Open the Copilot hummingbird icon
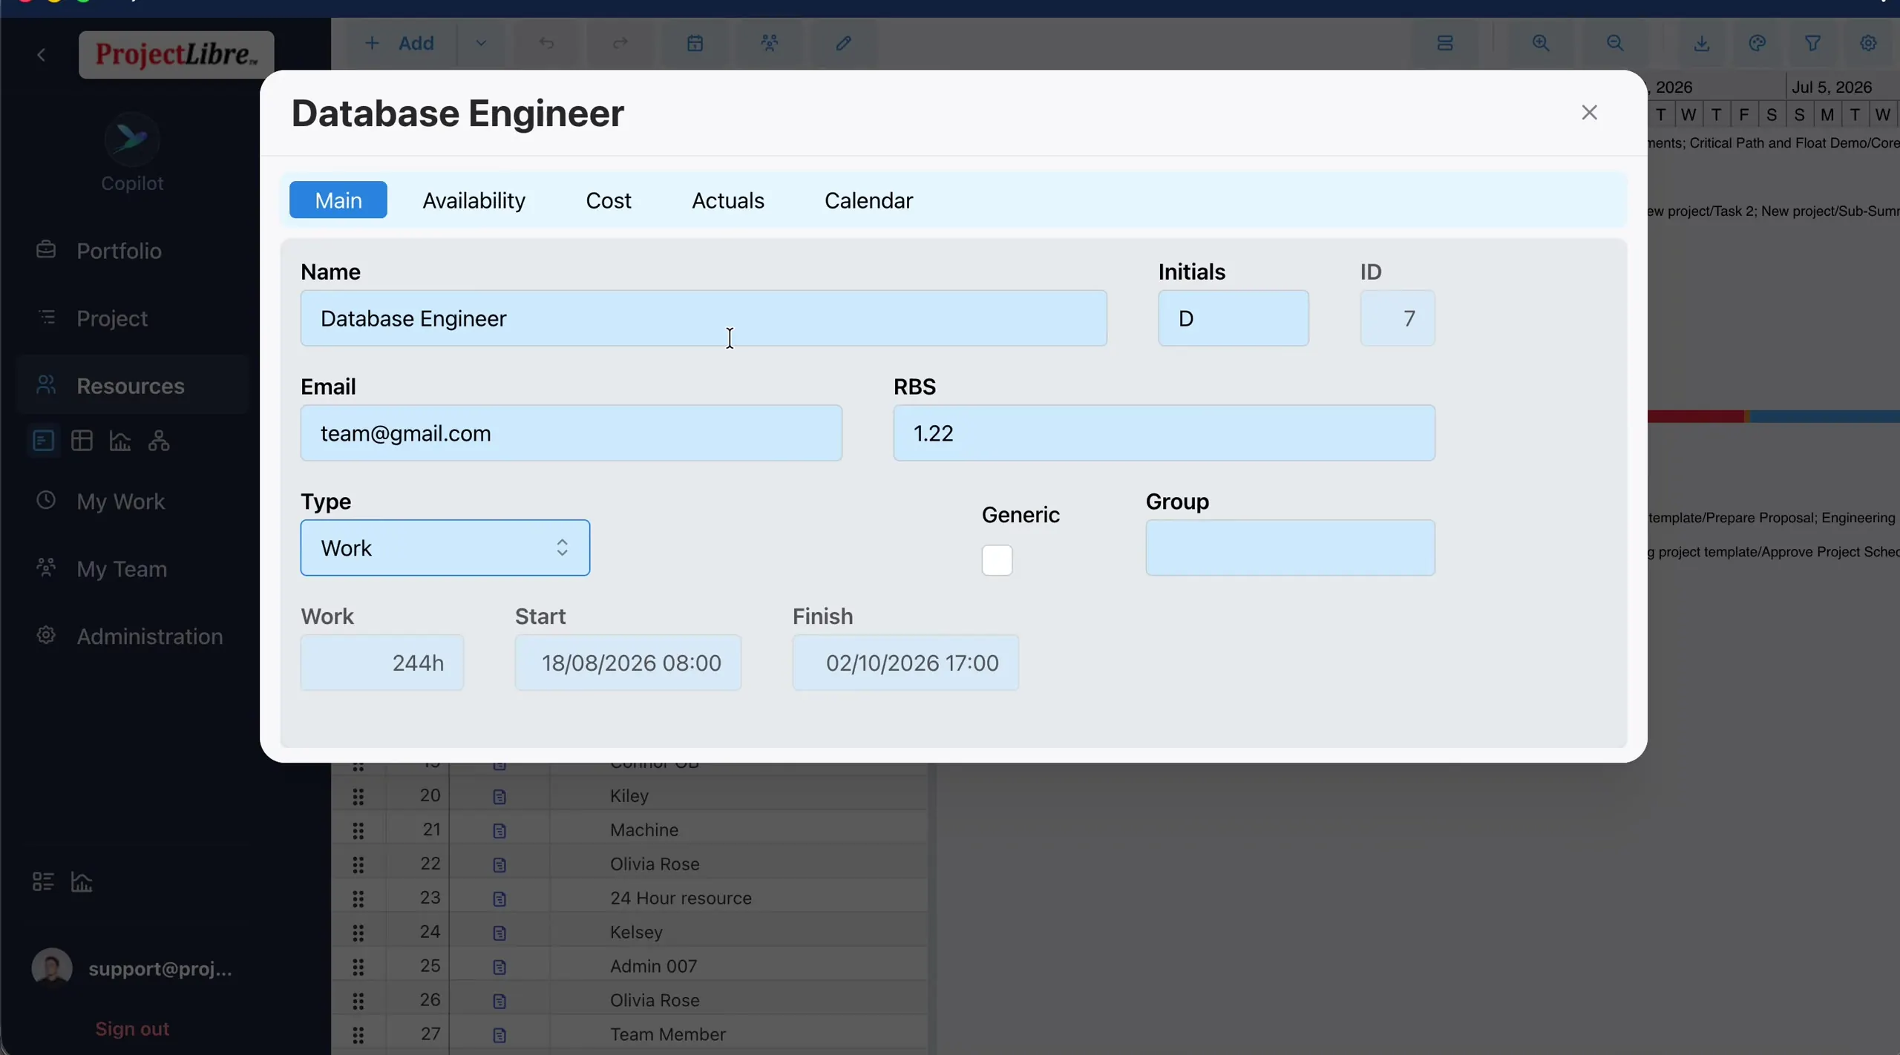Screen dimensions: 1900x1055 (x=131, y=139)
